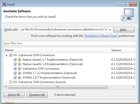This screenshot has width=140, height=104.
Task: Click 'Check the items that you wish to install.' text
Action: 31,17
